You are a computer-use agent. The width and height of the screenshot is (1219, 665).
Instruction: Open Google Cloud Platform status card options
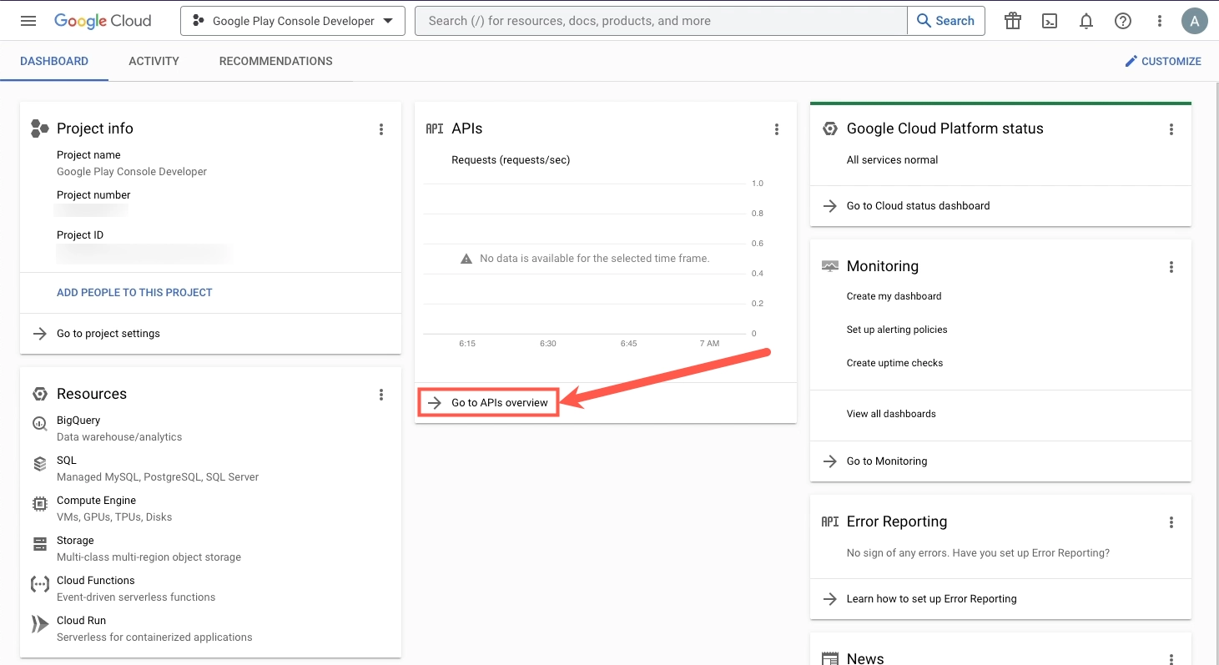point(1171,128)
